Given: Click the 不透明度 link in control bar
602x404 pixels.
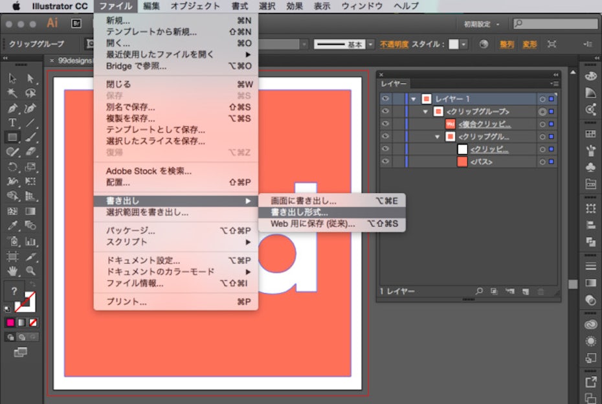Looking at the screenshot, I should click(x=394, y=45).
